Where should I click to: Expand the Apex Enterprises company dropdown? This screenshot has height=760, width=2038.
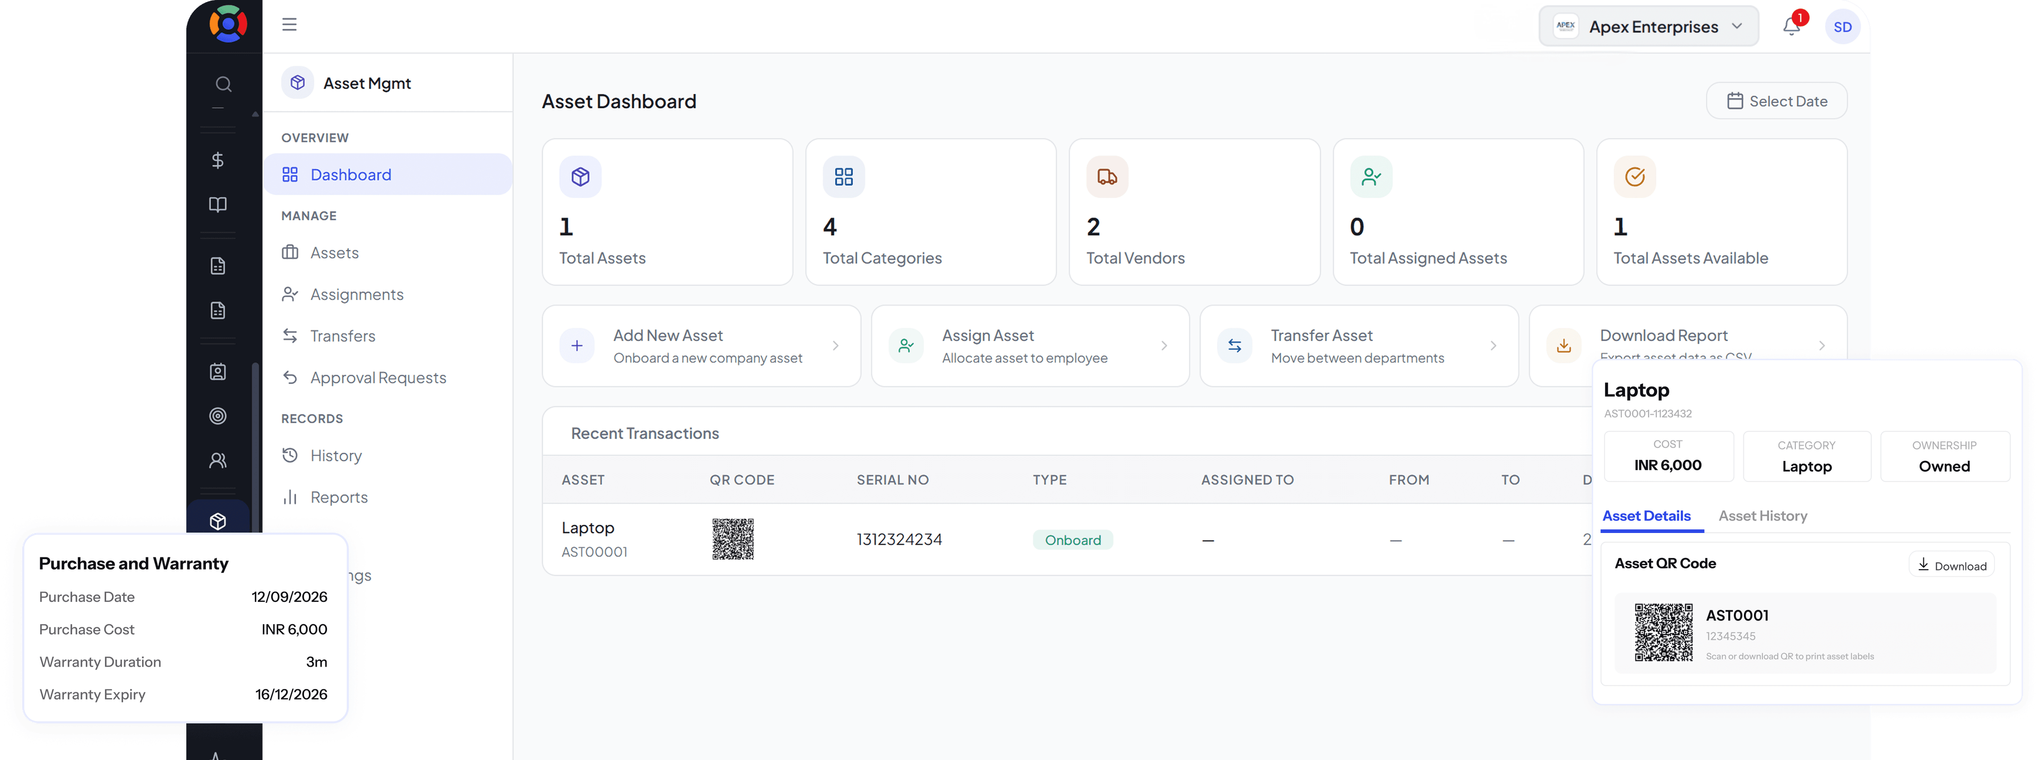coord(1649,27)
